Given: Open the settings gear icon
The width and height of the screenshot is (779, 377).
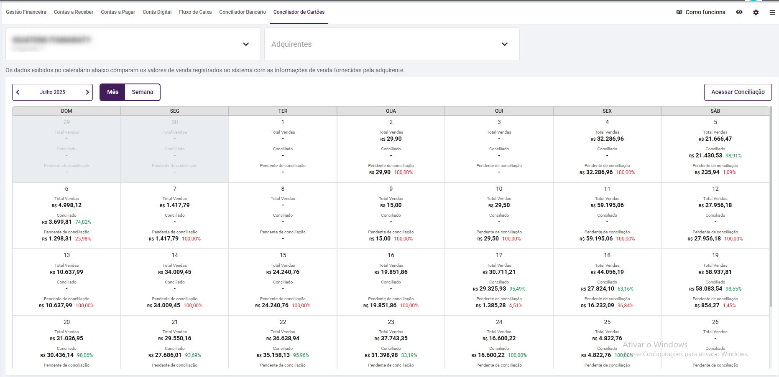Looking at the screenshot, I should pyautogui.click(x=756, y=13).
